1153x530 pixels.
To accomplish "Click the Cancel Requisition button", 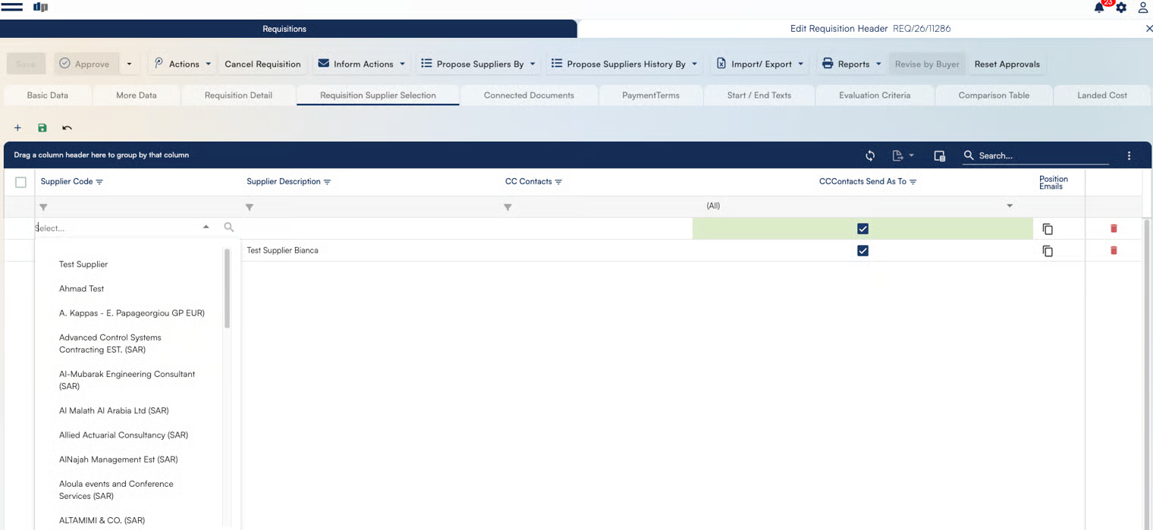I will tap(262, 64).
